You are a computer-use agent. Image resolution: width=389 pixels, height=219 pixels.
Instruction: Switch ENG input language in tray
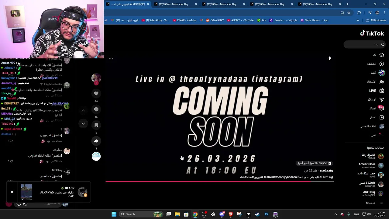coord(356,214)
